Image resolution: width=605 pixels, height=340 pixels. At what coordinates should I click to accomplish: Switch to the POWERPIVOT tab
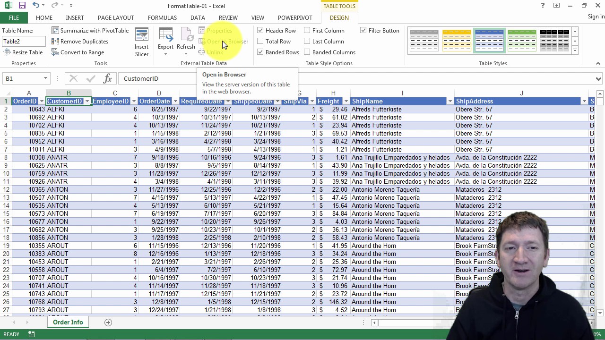pyautogui.click(x=295, y=17)
